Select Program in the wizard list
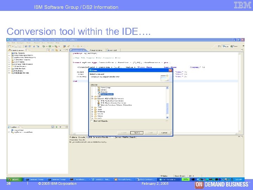Screen dimensions: 253x190 pos(104,92)
